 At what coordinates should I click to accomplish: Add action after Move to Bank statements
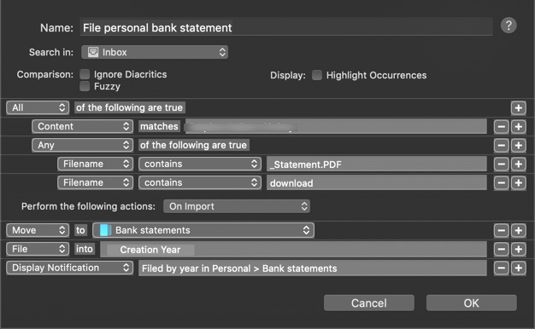point(518,231)
